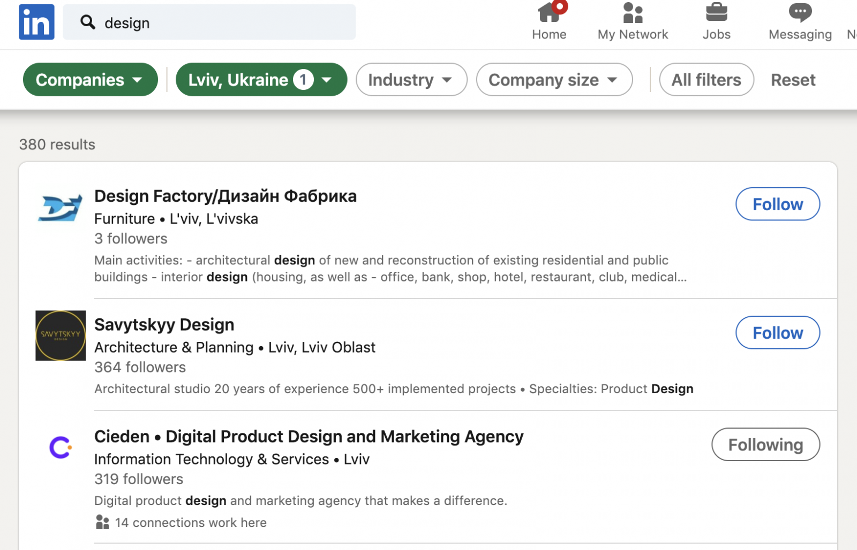Image resolution: width=857 pixels, height=550 pixels.
Task: Expand the Company size filter dropdown
Action: click(x=554, y=80)
